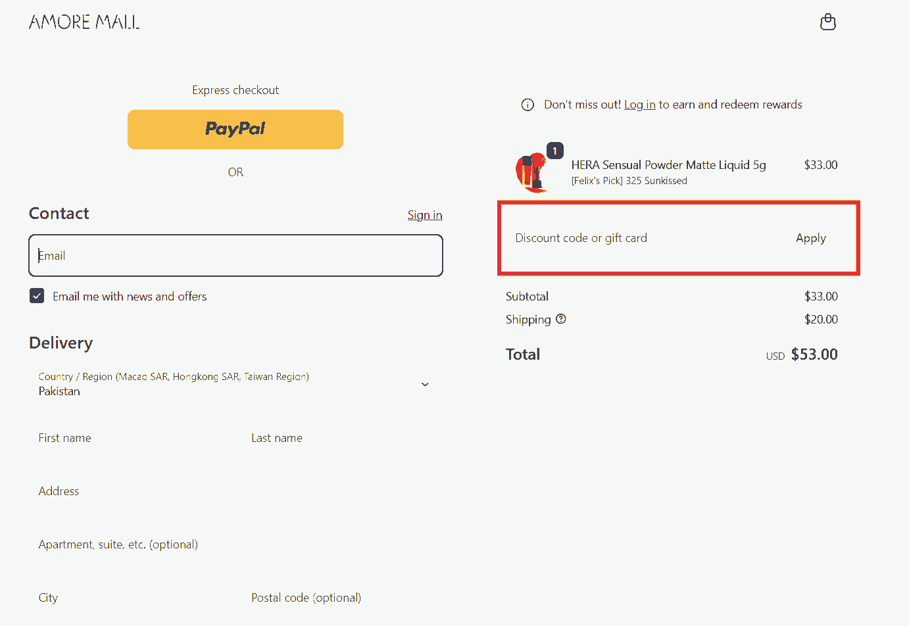
Task: Focus the Email input field
Action: pos(235,256)
